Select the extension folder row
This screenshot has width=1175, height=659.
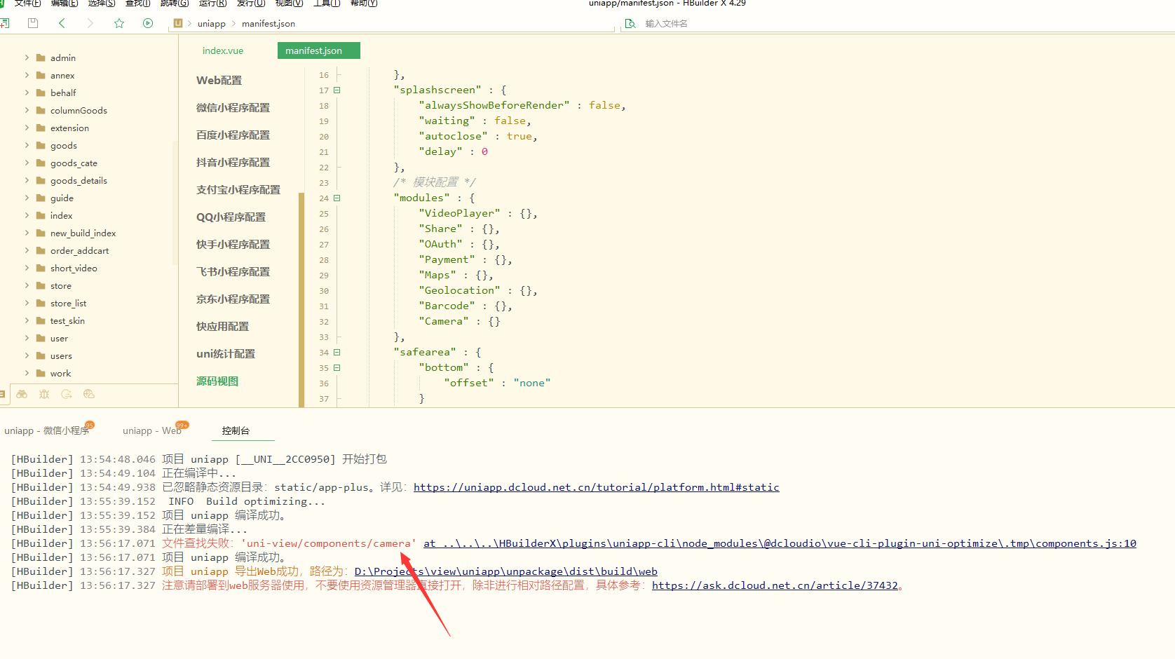click(89, 128)
